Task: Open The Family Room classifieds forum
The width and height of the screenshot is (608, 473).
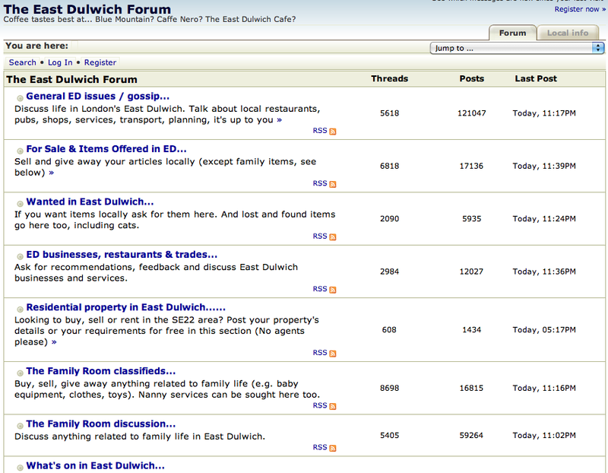Action: 101,371
